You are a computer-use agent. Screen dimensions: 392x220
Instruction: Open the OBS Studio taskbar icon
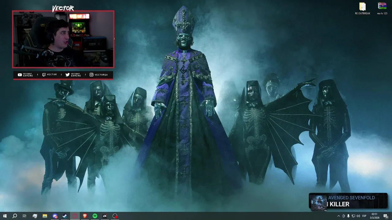[x=115, y=216]
